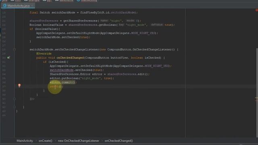The width and height of the screenshot is (258, 145).
Task: Click the editor vertical scrollbar thumb
Action: click(x=257, y=93)
